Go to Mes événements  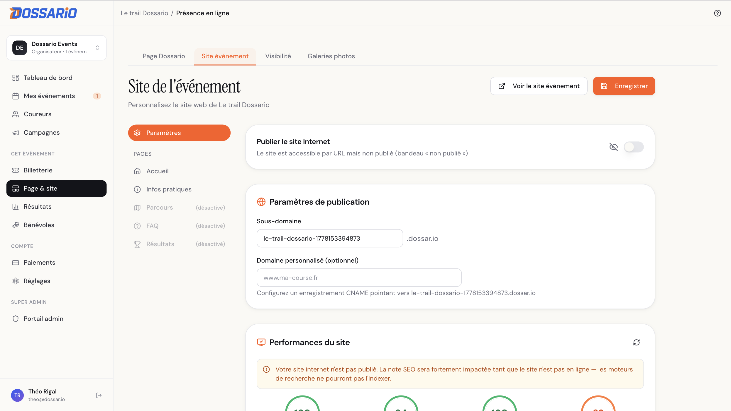[56, 96]
